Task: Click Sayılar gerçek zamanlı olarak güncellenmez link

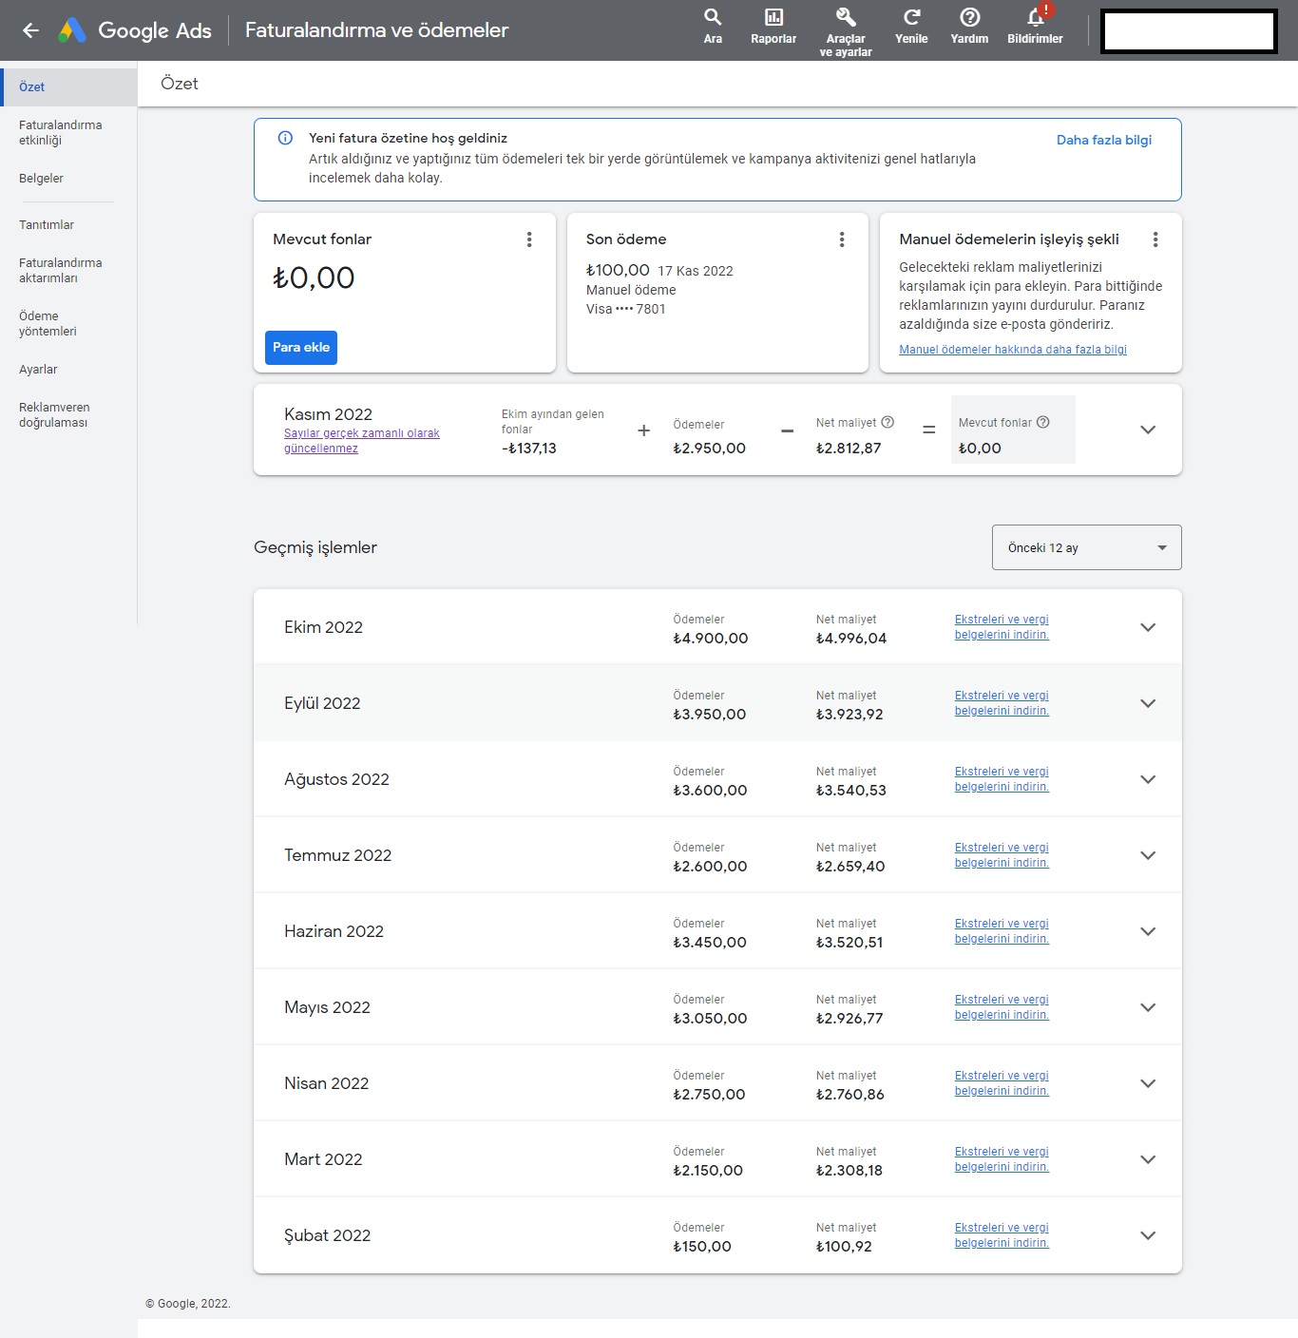Action: (x=362, y=441)
